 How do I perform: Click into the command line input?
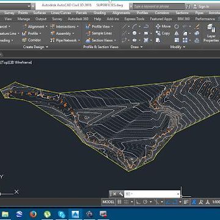[152, 194]
